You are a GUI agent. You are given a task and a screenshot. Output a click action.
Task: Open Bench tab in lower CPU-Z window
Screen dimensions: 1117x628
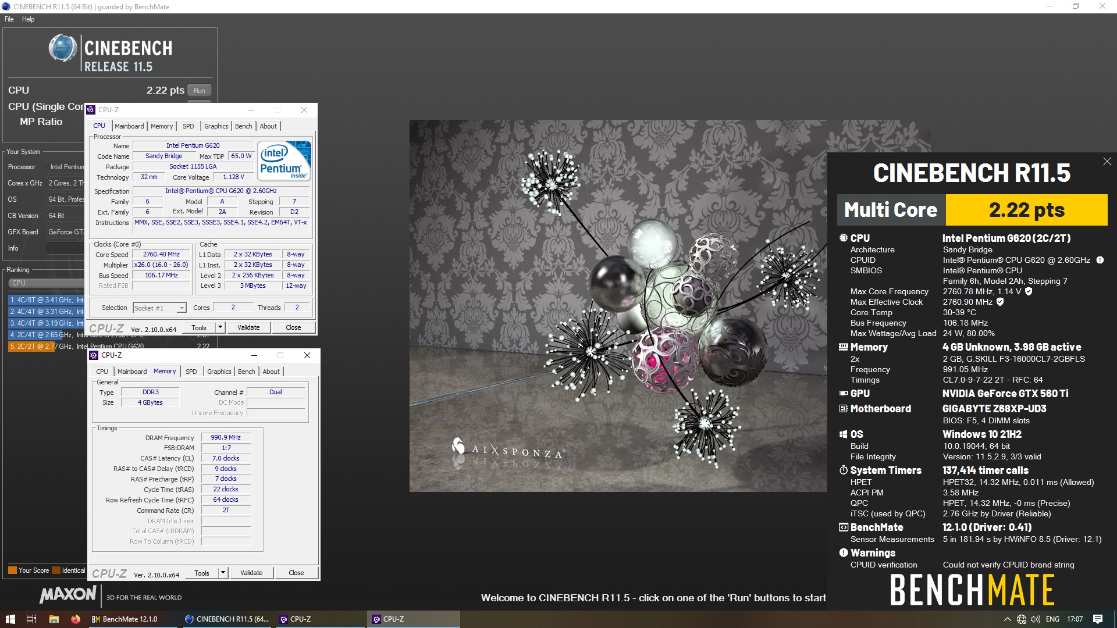247,372
